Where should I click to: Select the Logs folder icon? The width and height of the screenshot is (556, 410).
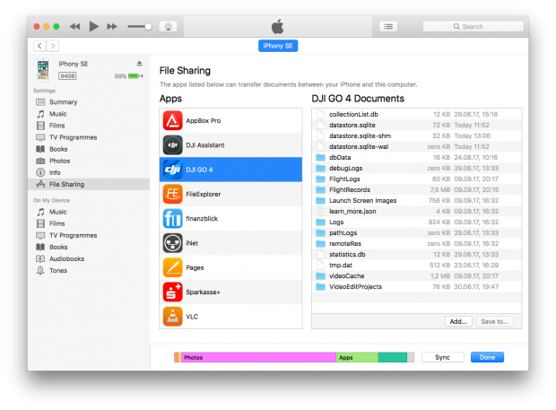pyautogui.click(x=320, y=222)
